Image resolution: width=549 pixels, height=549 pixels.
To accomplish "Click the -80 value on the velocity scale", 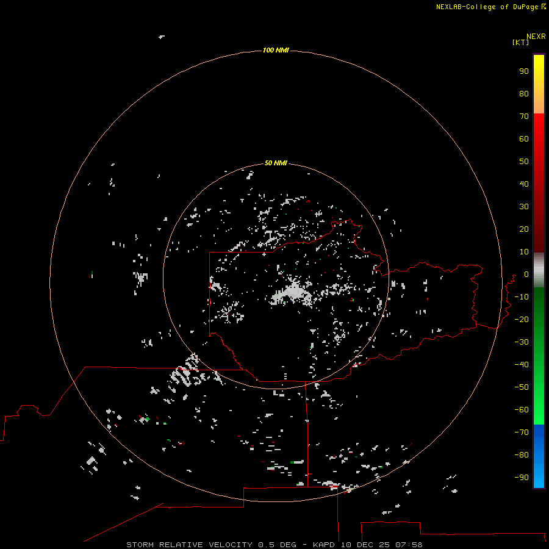I will [x=522, y=455].
